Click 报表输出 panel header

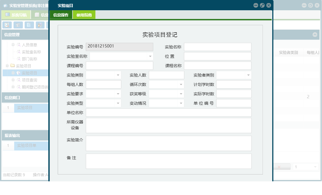point(25,135)
